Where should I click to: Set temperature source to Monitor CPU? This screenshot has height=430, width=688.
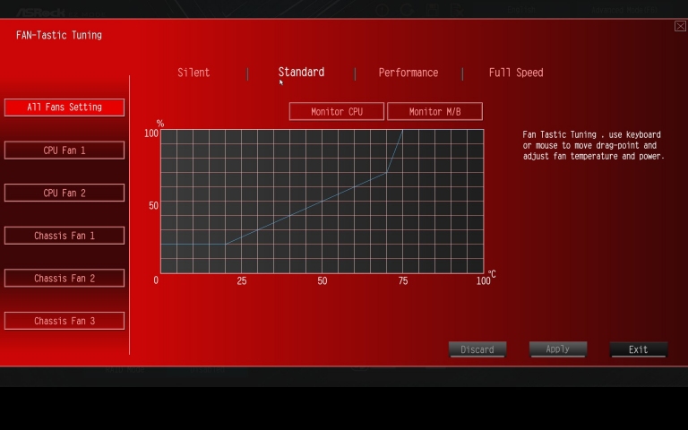[x=337, y=111]
